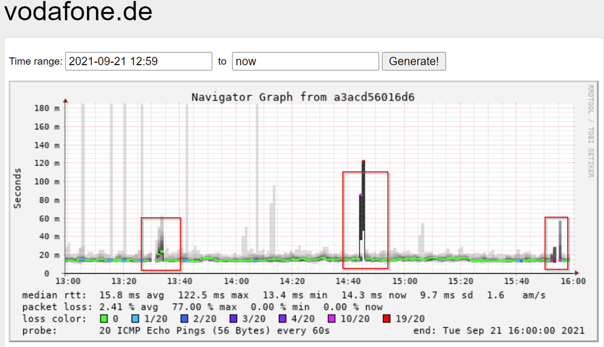
Task: Click the '15.8 ms avg' median rtt value
Action: coord(131,295)
